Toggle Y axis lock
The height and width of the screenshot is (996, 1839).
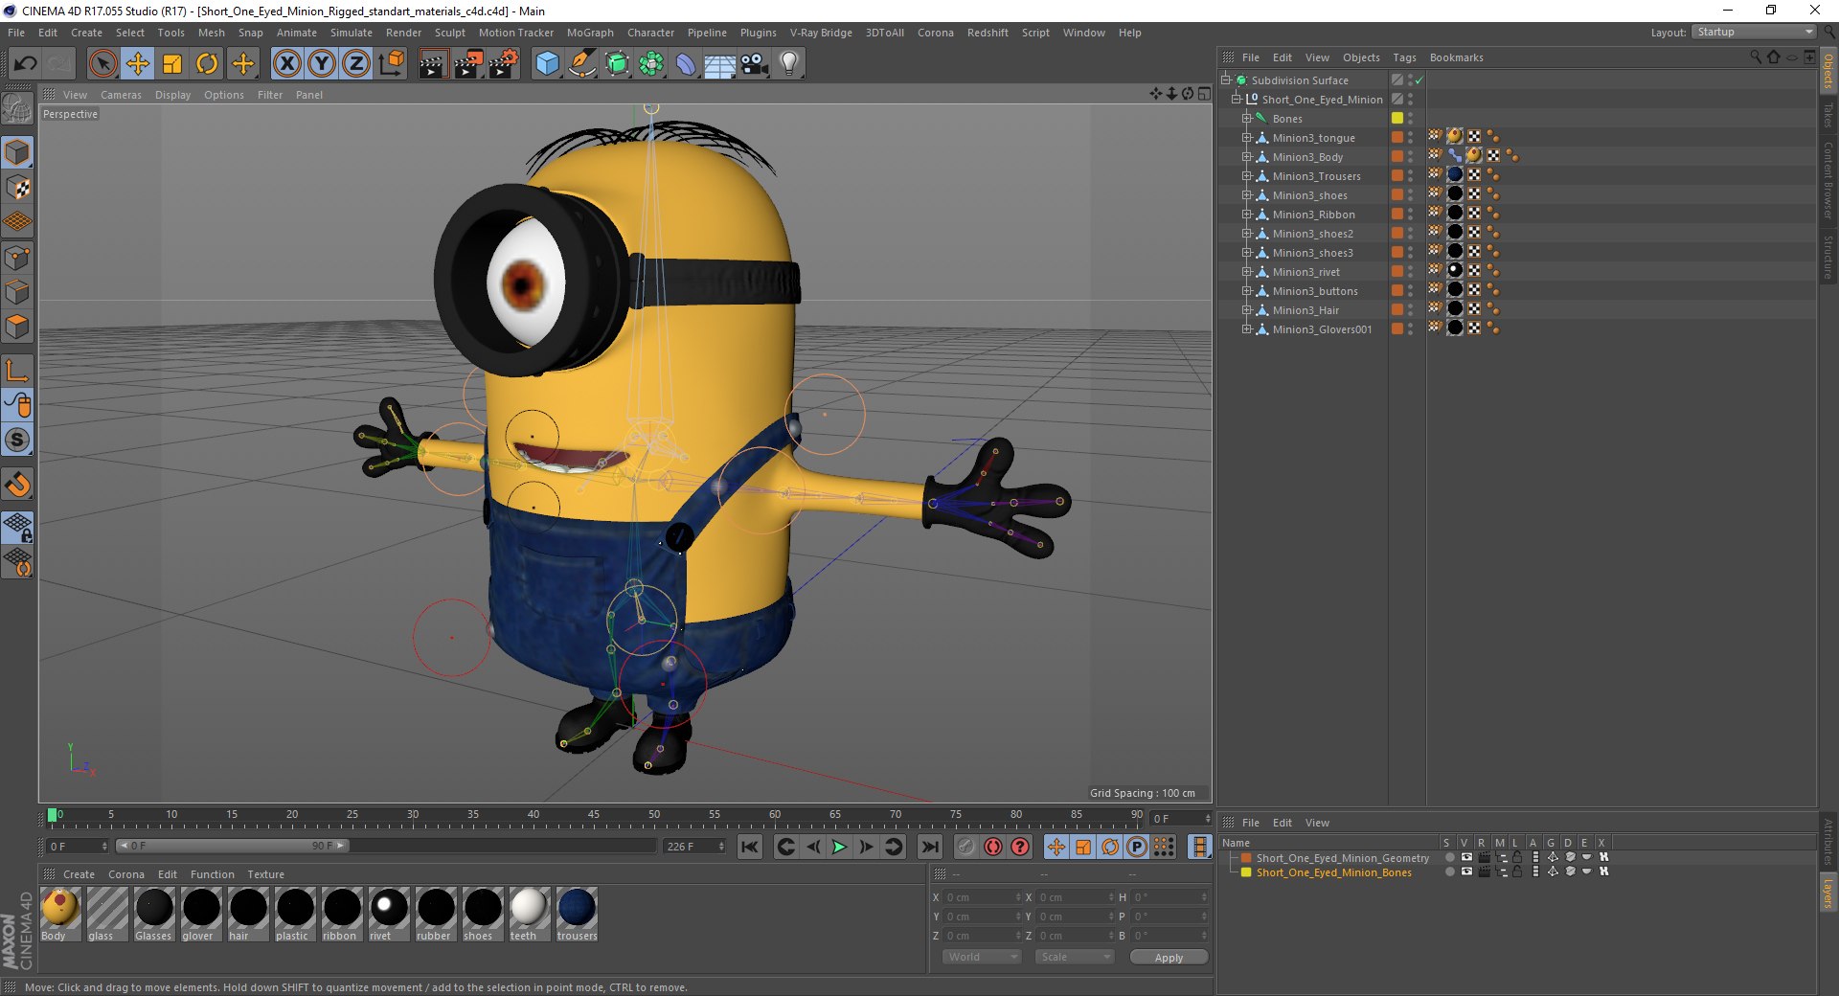click(x=322, y=64)
